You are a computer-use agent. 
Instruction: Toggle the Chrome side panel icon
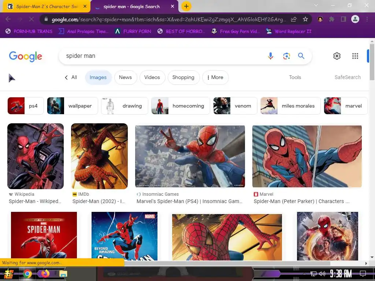click(344, 19)
